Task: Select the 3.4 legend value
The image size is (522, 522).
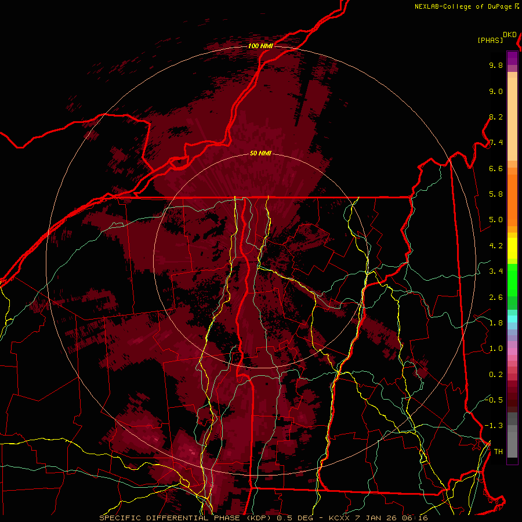Action: tap(496, 271)
